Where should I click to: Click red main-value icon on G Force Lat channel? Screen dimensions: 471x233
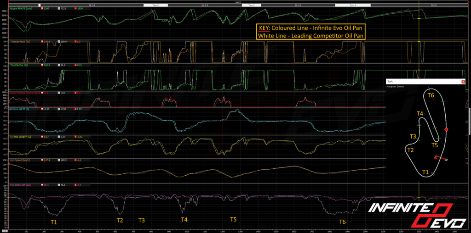[x=42, y=109]
